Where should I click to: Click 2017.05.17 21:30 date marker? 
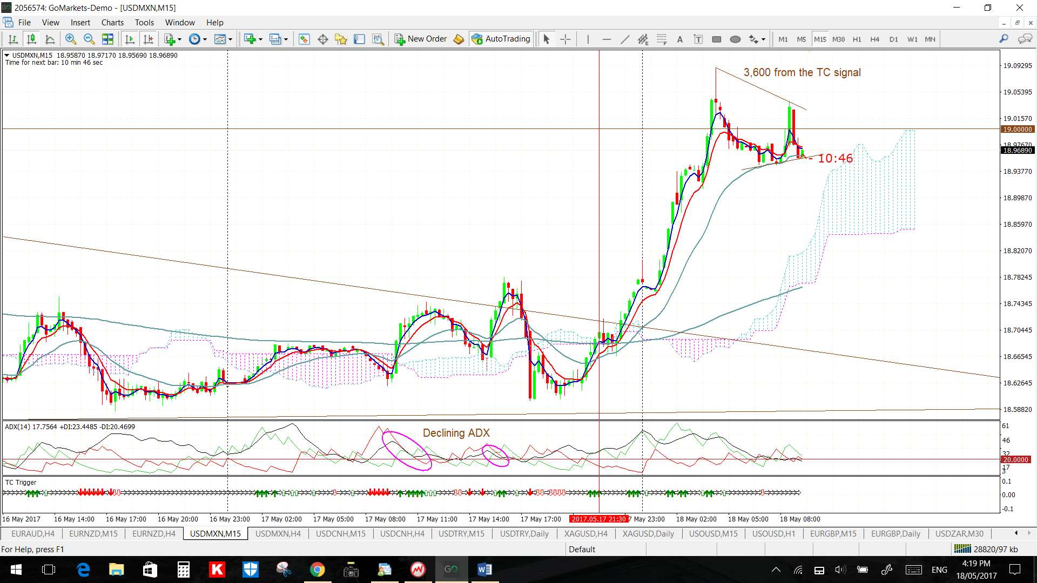point(598,519)
